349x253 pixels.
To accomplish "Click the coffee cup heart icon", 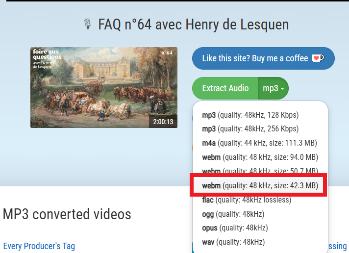I will coord(318,58).
